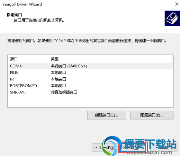
Task: Select the PORTPROMPT: port row
Action: point(91,86)
